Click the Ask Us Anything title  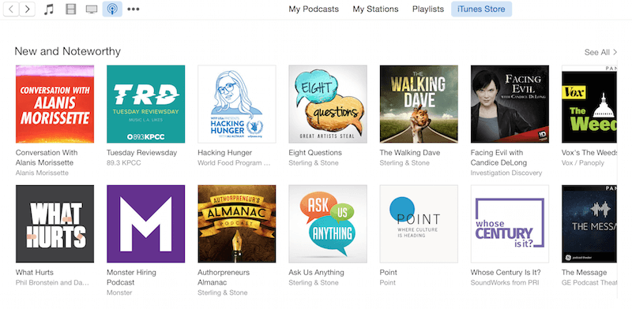click(317, 273)
